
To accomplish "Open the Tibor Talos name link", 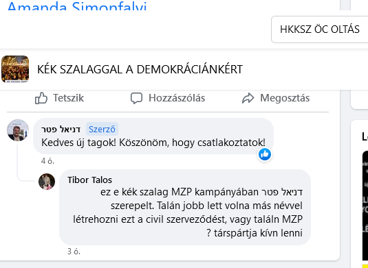I will [89, 180].
